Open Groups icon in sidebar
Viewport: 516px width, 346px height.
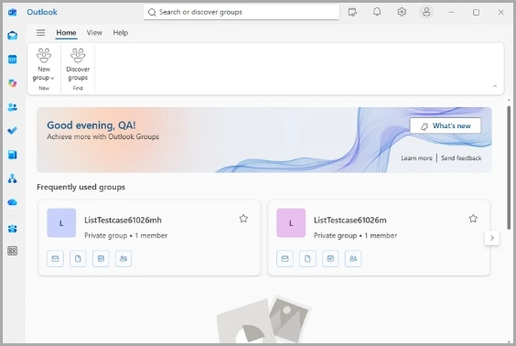13,229
